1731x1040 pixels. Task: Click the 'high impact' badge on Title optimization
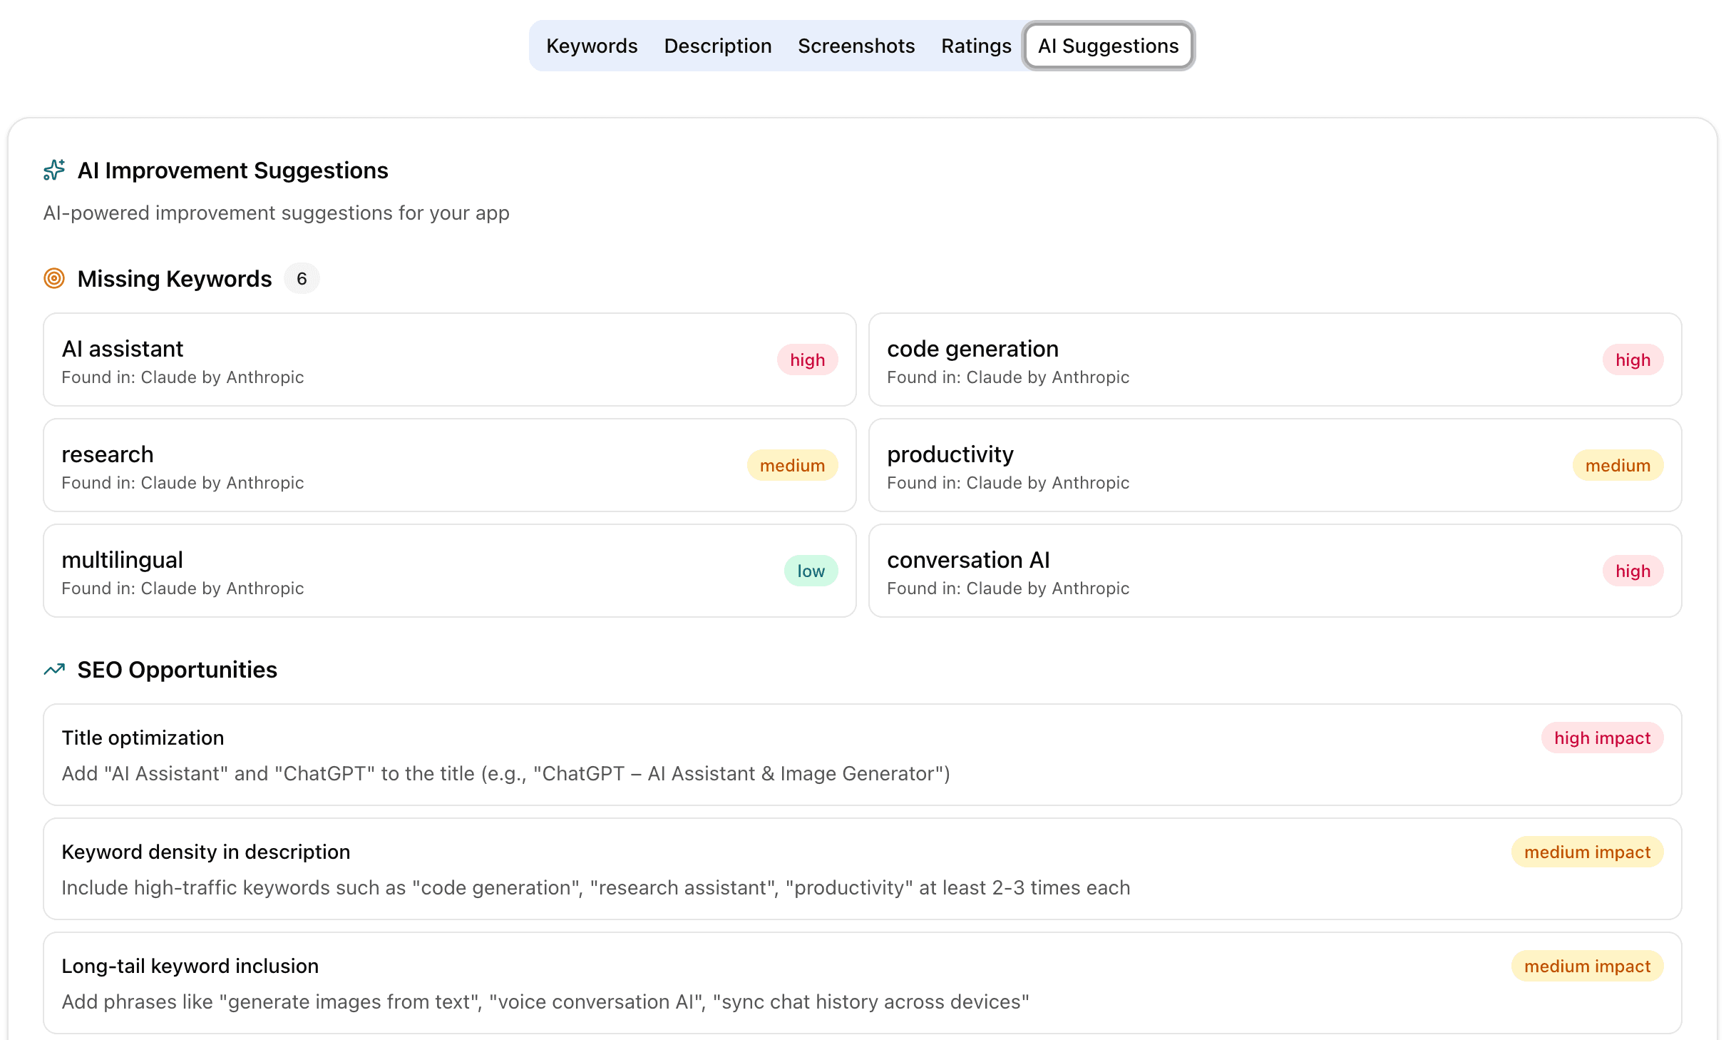[1602, 738]
